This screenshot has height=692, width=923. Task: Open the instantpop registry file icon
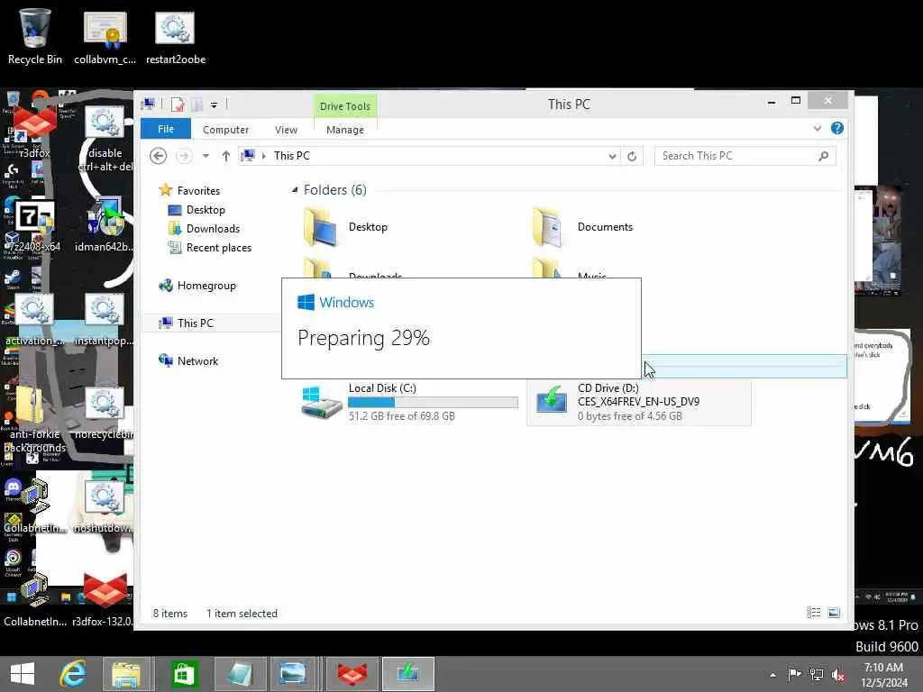105,320
